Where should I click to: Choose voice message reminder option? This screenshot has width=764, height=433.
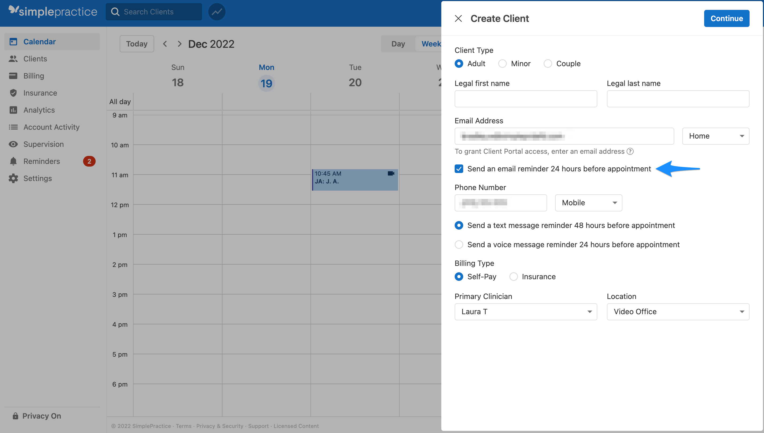[459, 245]
